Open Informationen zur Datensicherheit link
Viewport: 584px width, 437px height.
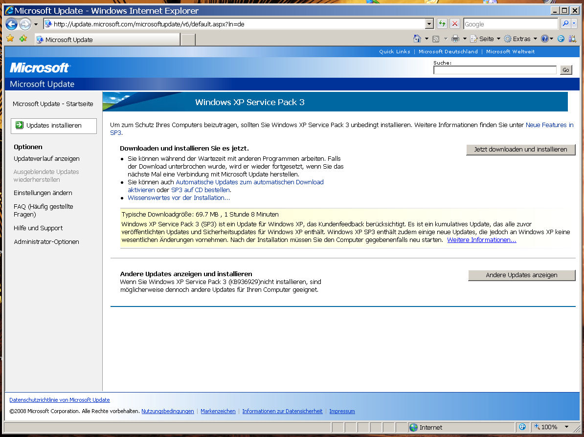point(282,411)
